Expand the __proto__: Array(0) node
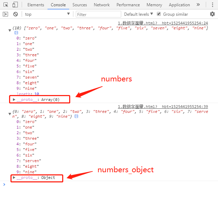The image size is (218, 210). [x=14, y=100]
